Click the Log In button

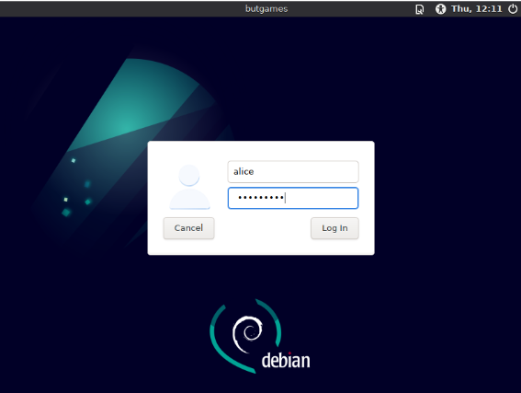(x=334, y=228)
